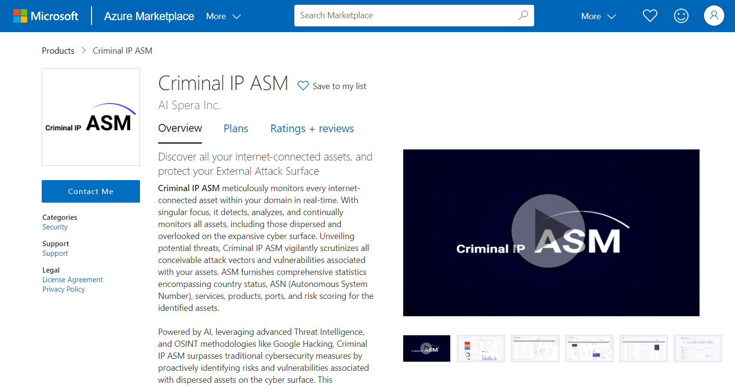This screenshot has height=388, width=735.
Task: Open the Security category link
Action: 55,227
